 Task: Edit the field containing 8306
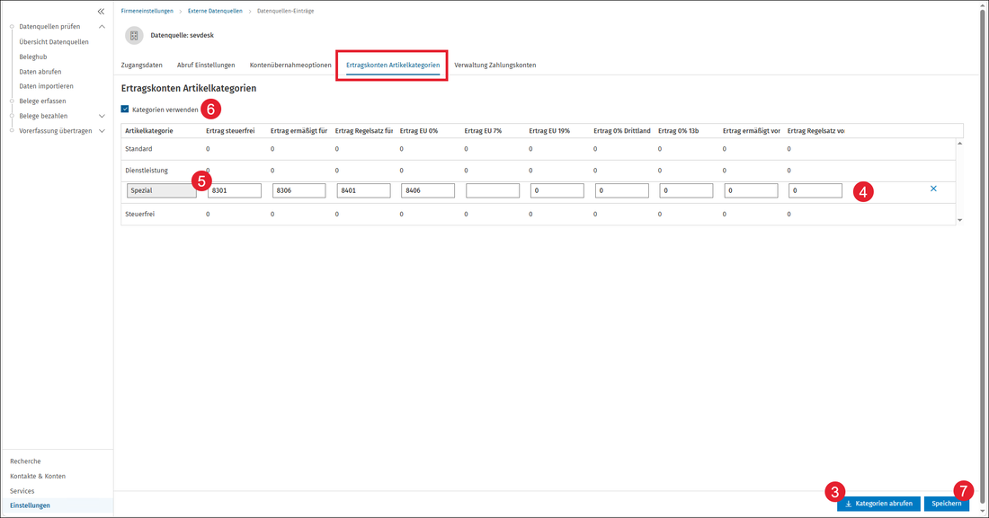(x=299, y=190)
